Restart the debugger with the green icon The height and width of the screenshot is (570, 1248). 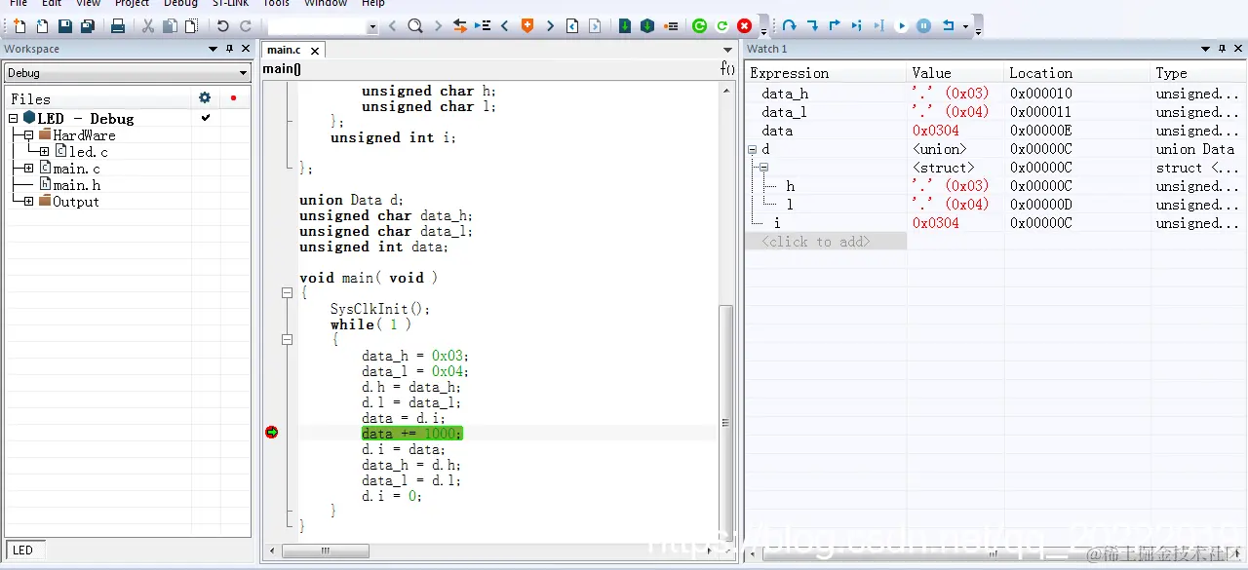[x=699, y=26]
